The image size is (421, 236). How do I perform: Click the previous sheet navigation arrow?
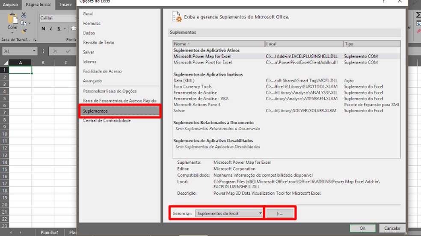coord(11,232)
